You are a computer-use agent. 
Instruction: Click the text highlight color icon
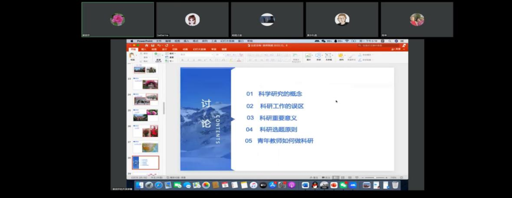point(231,60)
